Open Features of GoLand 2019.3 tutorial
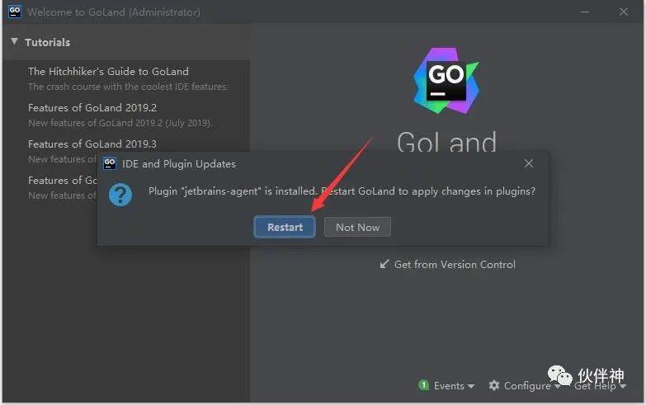 click(92, 144)
